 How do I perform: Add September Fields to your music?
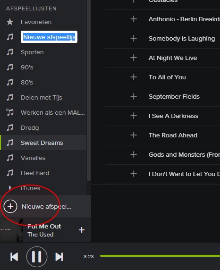(134, 96)
